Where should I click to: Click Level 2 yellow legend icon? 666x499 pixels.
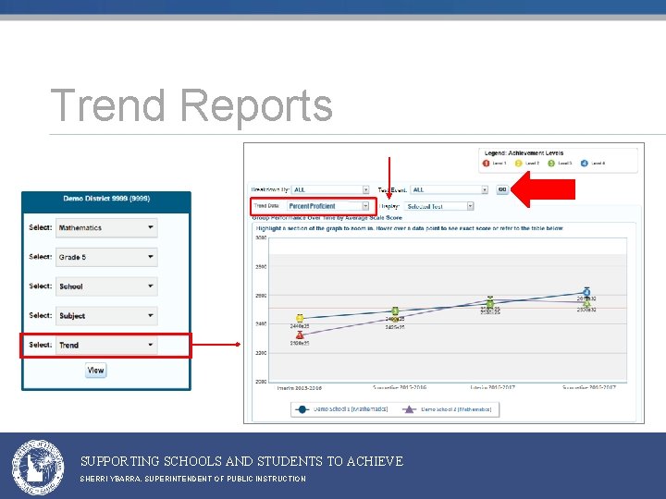pyautogui.click(x=519, y=164)
